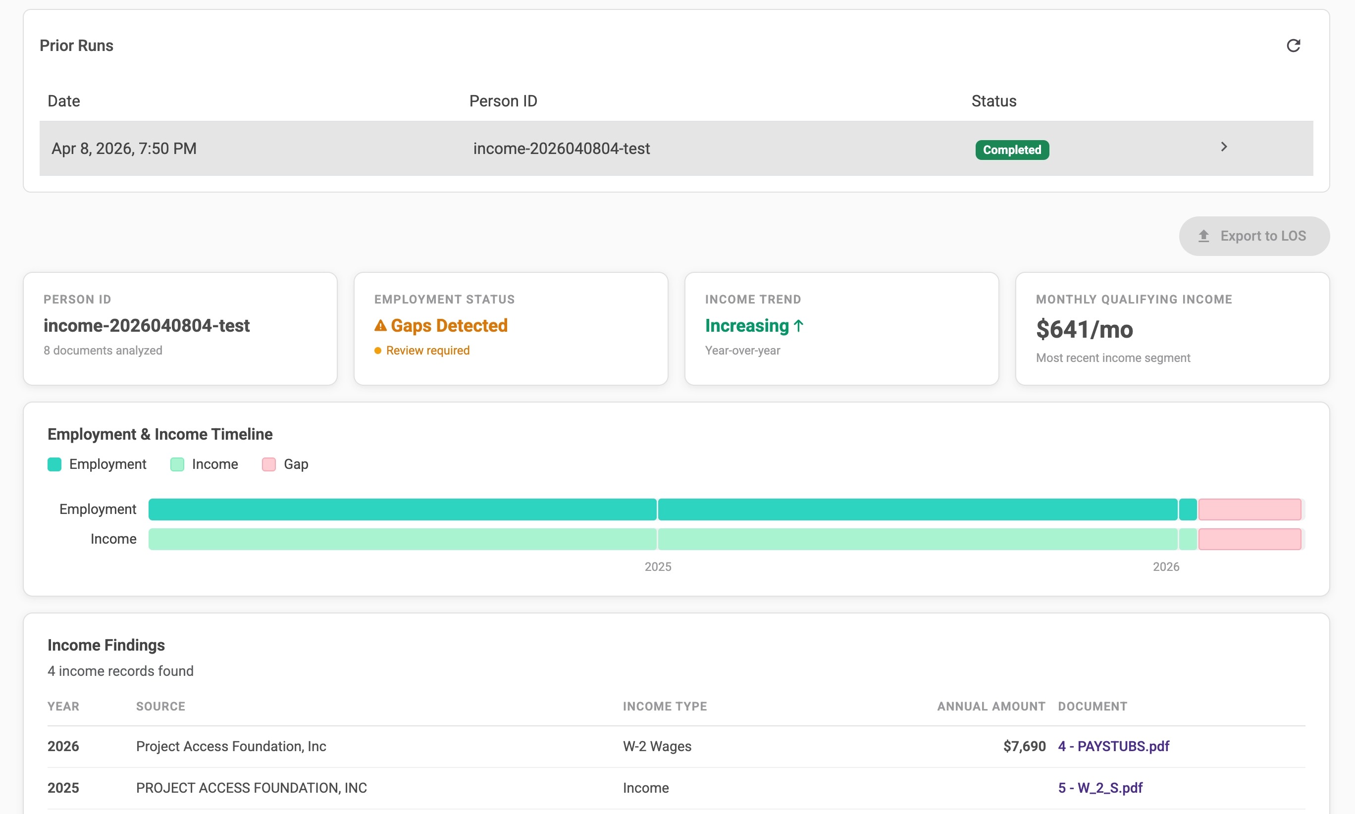Click the Income legend color swatch

tap(177, 464)
